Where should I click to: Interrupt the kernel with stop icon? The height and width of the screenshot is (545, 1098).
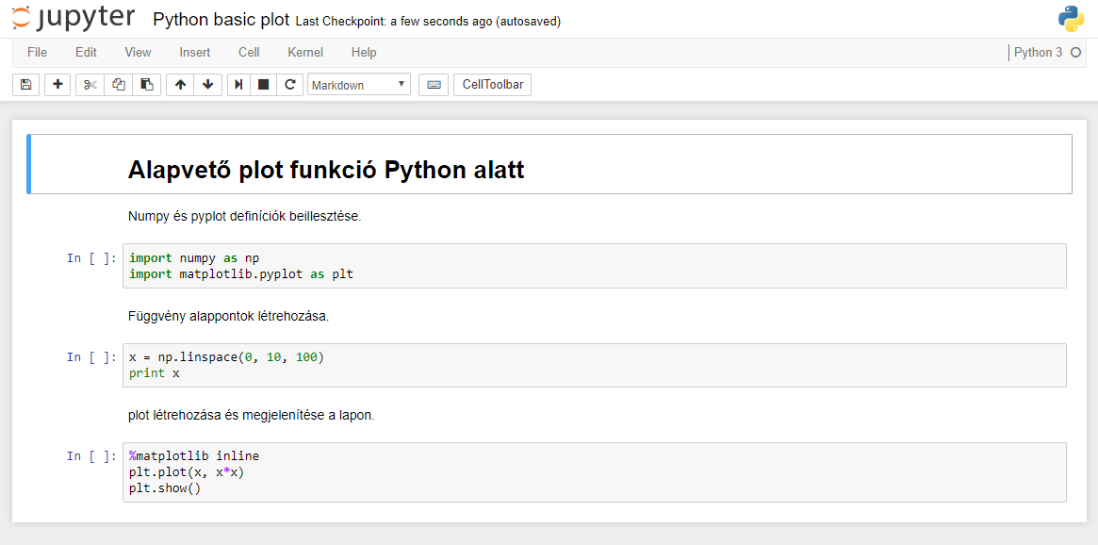[264, 85]
